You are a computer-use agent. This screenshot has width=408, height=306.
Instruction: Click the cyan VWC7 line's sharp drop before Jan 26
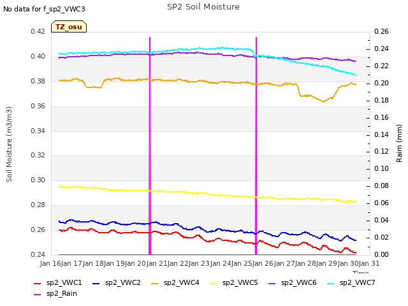tap(252, 52)
